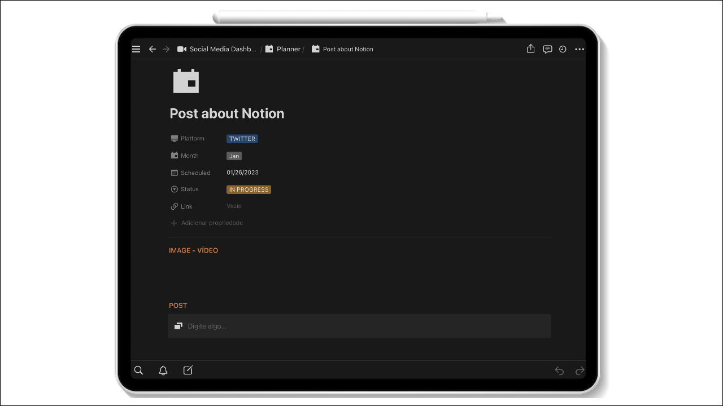Open search from the bottom bar
723x406 pixels.
point(138,370)
